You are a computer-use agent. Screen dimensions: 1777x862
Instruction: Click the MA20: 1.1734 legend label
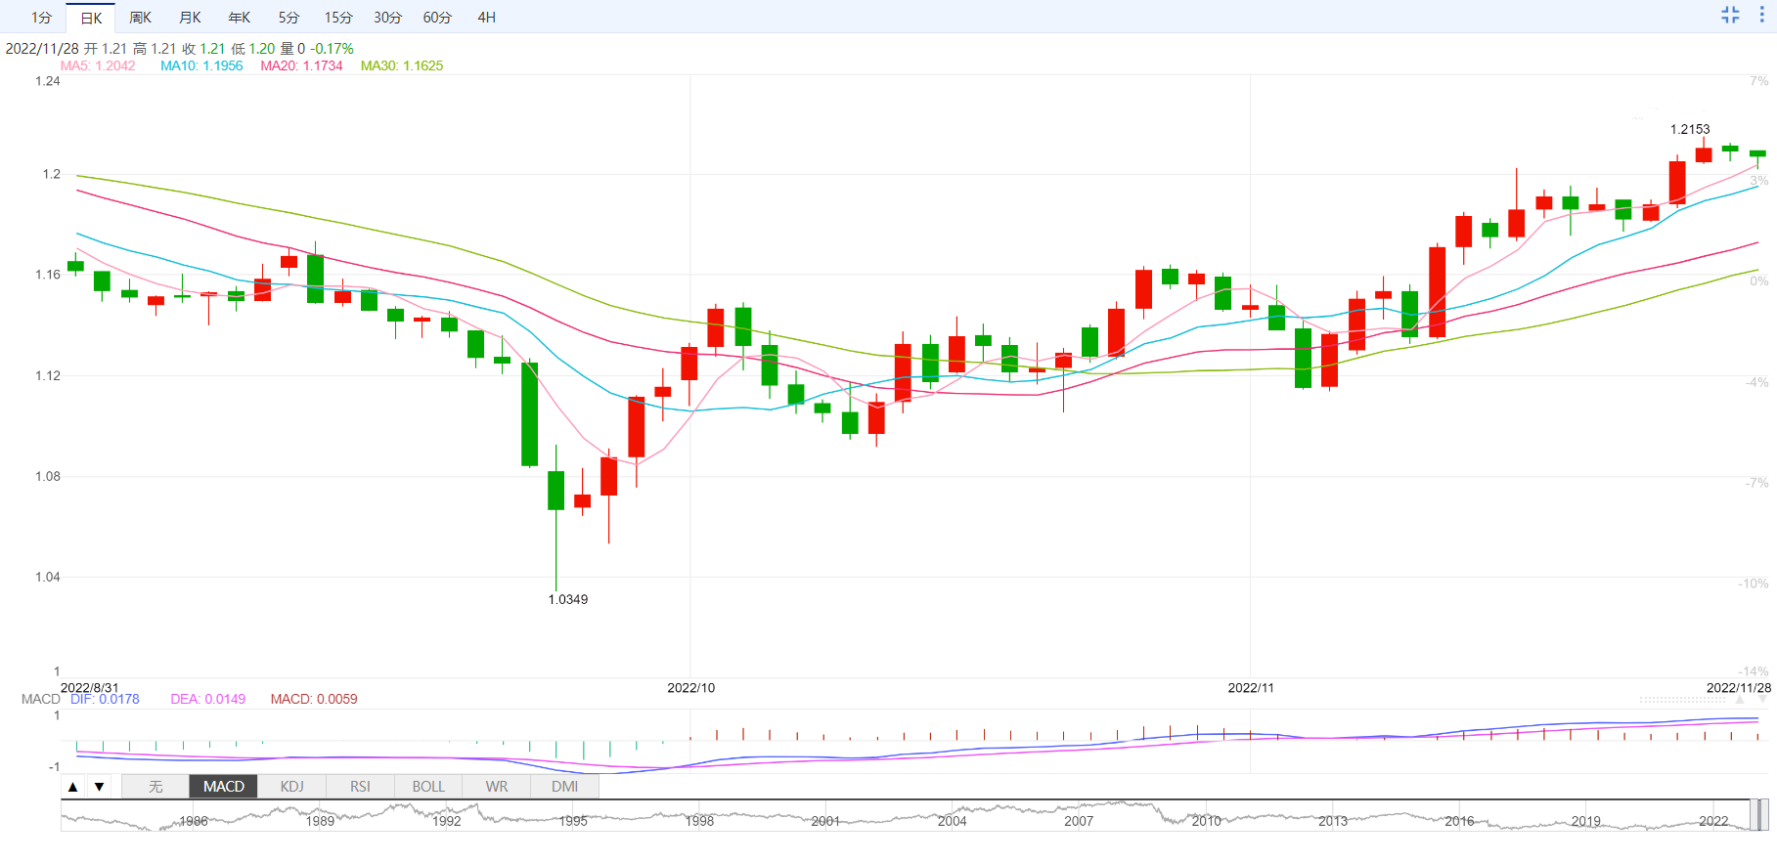click(301, 65)
